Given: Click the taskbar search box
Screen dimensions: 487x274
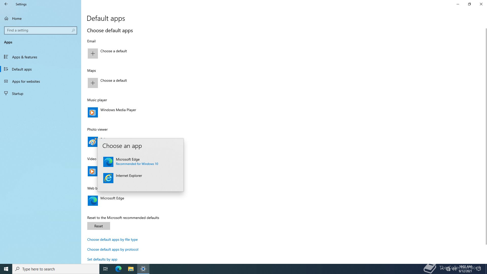Looking at the screenshot, I should pyautogui.click(x=56, y=269).
